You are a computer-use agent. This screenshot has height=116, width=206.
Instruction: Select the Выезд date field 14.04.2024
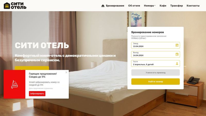[x=156, y=54]
